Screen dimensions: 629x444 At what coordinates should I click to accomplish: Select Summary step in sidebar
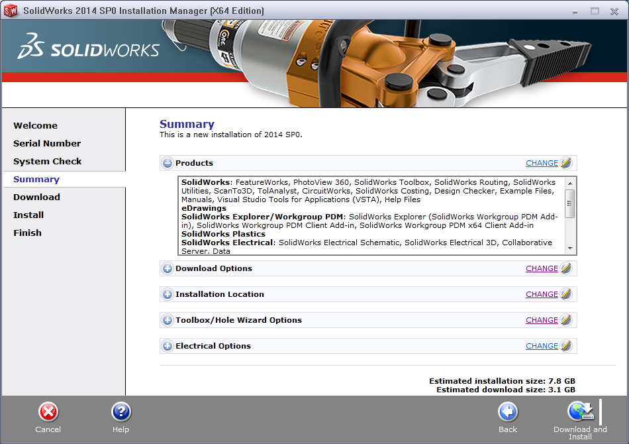[36, 180]
